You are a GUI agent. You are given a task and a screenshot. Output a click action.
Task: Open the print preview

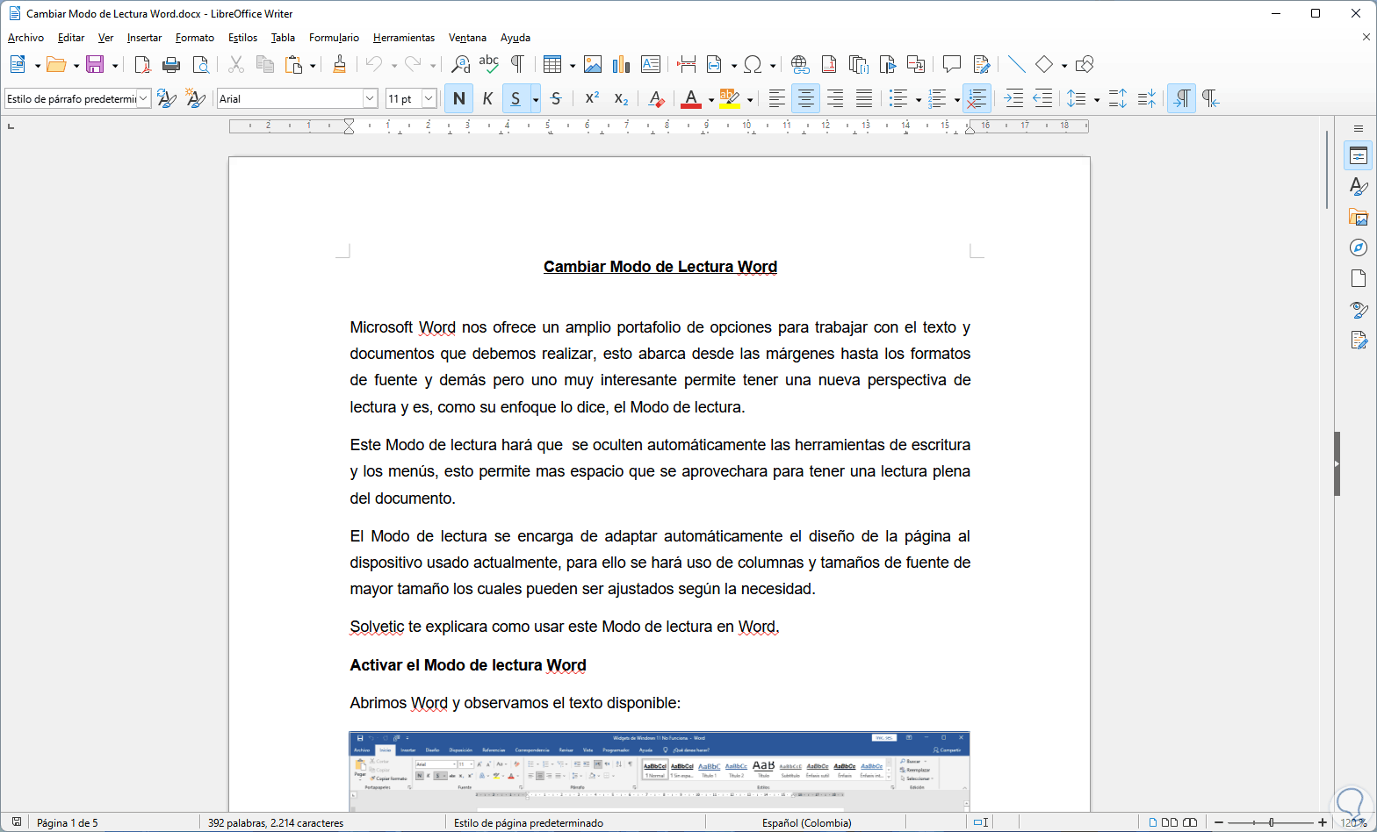[201, 64]
